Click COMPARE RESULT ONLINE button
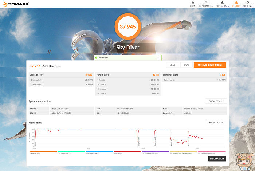This screenshot has height=171, width=255. tap(210, 65)
